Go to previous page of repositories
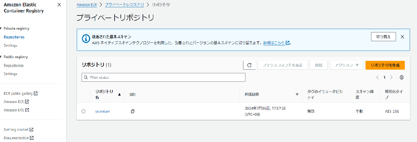This screenshot has width=417, height=142. 377,78
